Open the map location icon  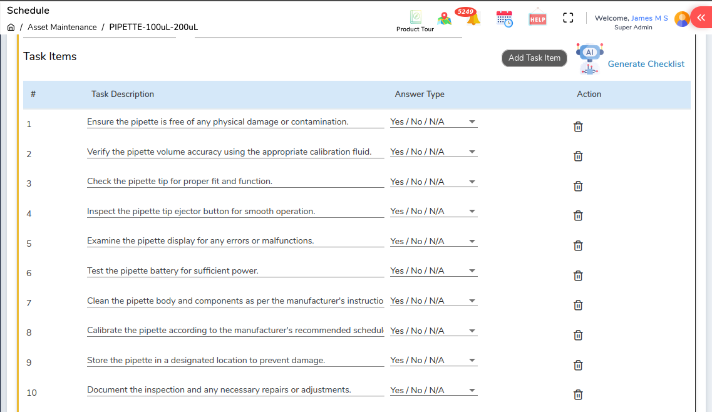pyautogui.click(x=445, y=19)
